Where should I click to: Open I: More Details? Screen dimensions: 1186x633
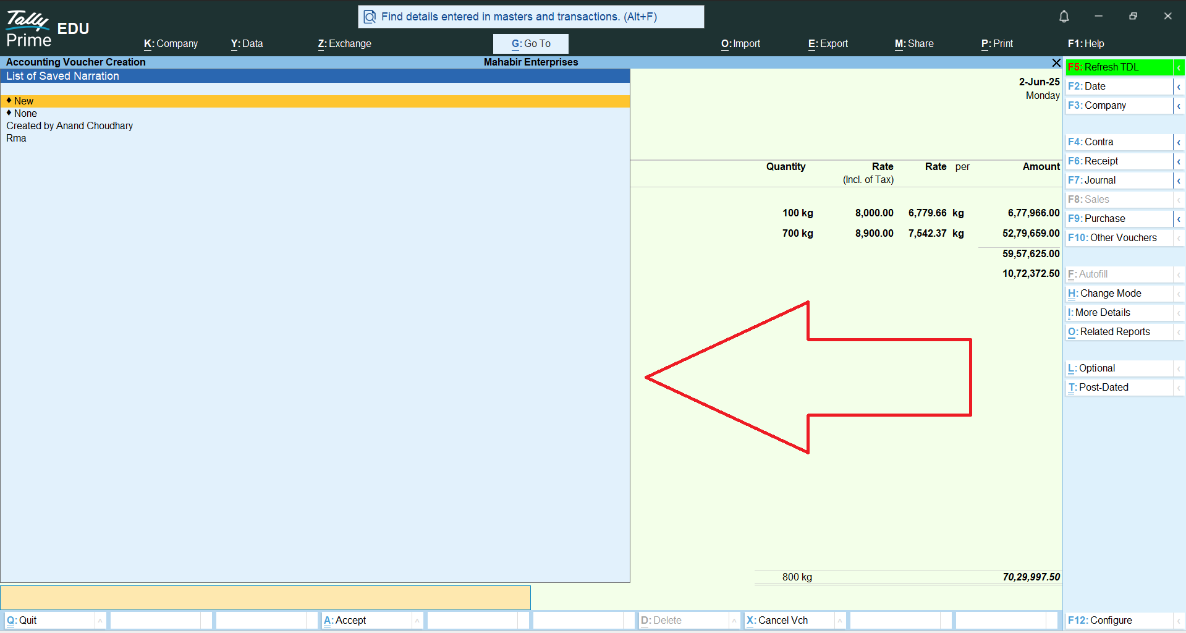1119,312
